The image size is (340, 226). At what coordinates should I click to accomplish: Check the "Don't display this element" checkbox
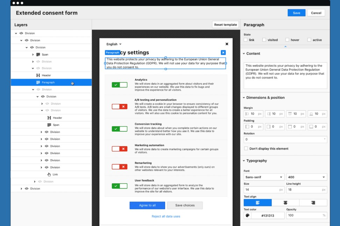click(x=246, y=148)
